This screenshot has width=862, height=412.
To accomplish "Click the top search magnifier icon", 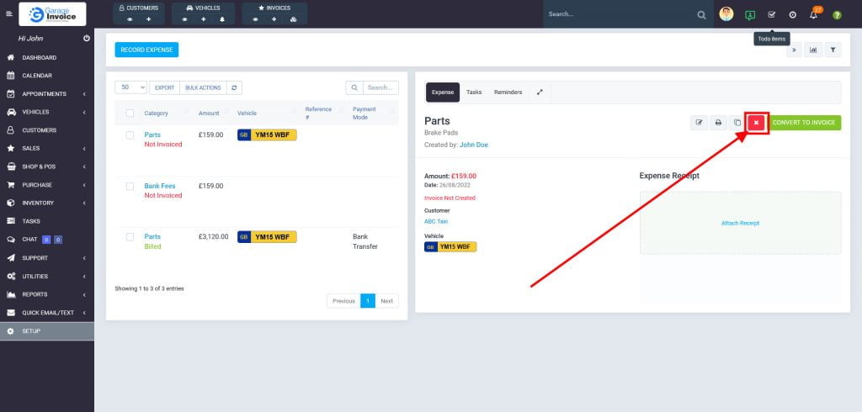I will coord(701,15).
